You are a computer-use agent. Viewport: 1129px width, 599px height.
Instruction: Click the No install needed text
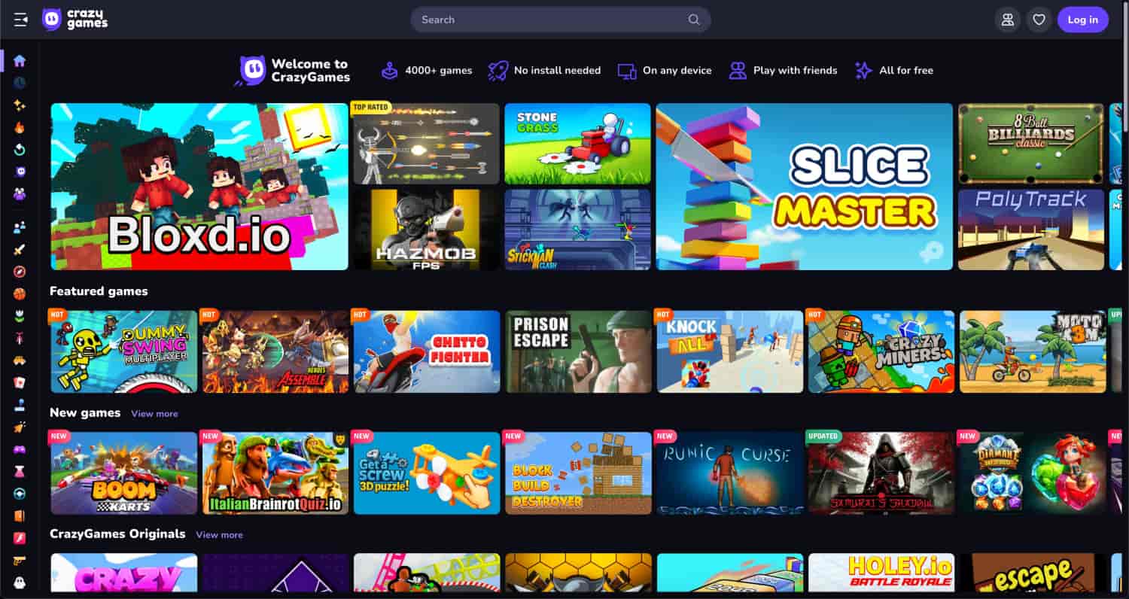point(557,71)
